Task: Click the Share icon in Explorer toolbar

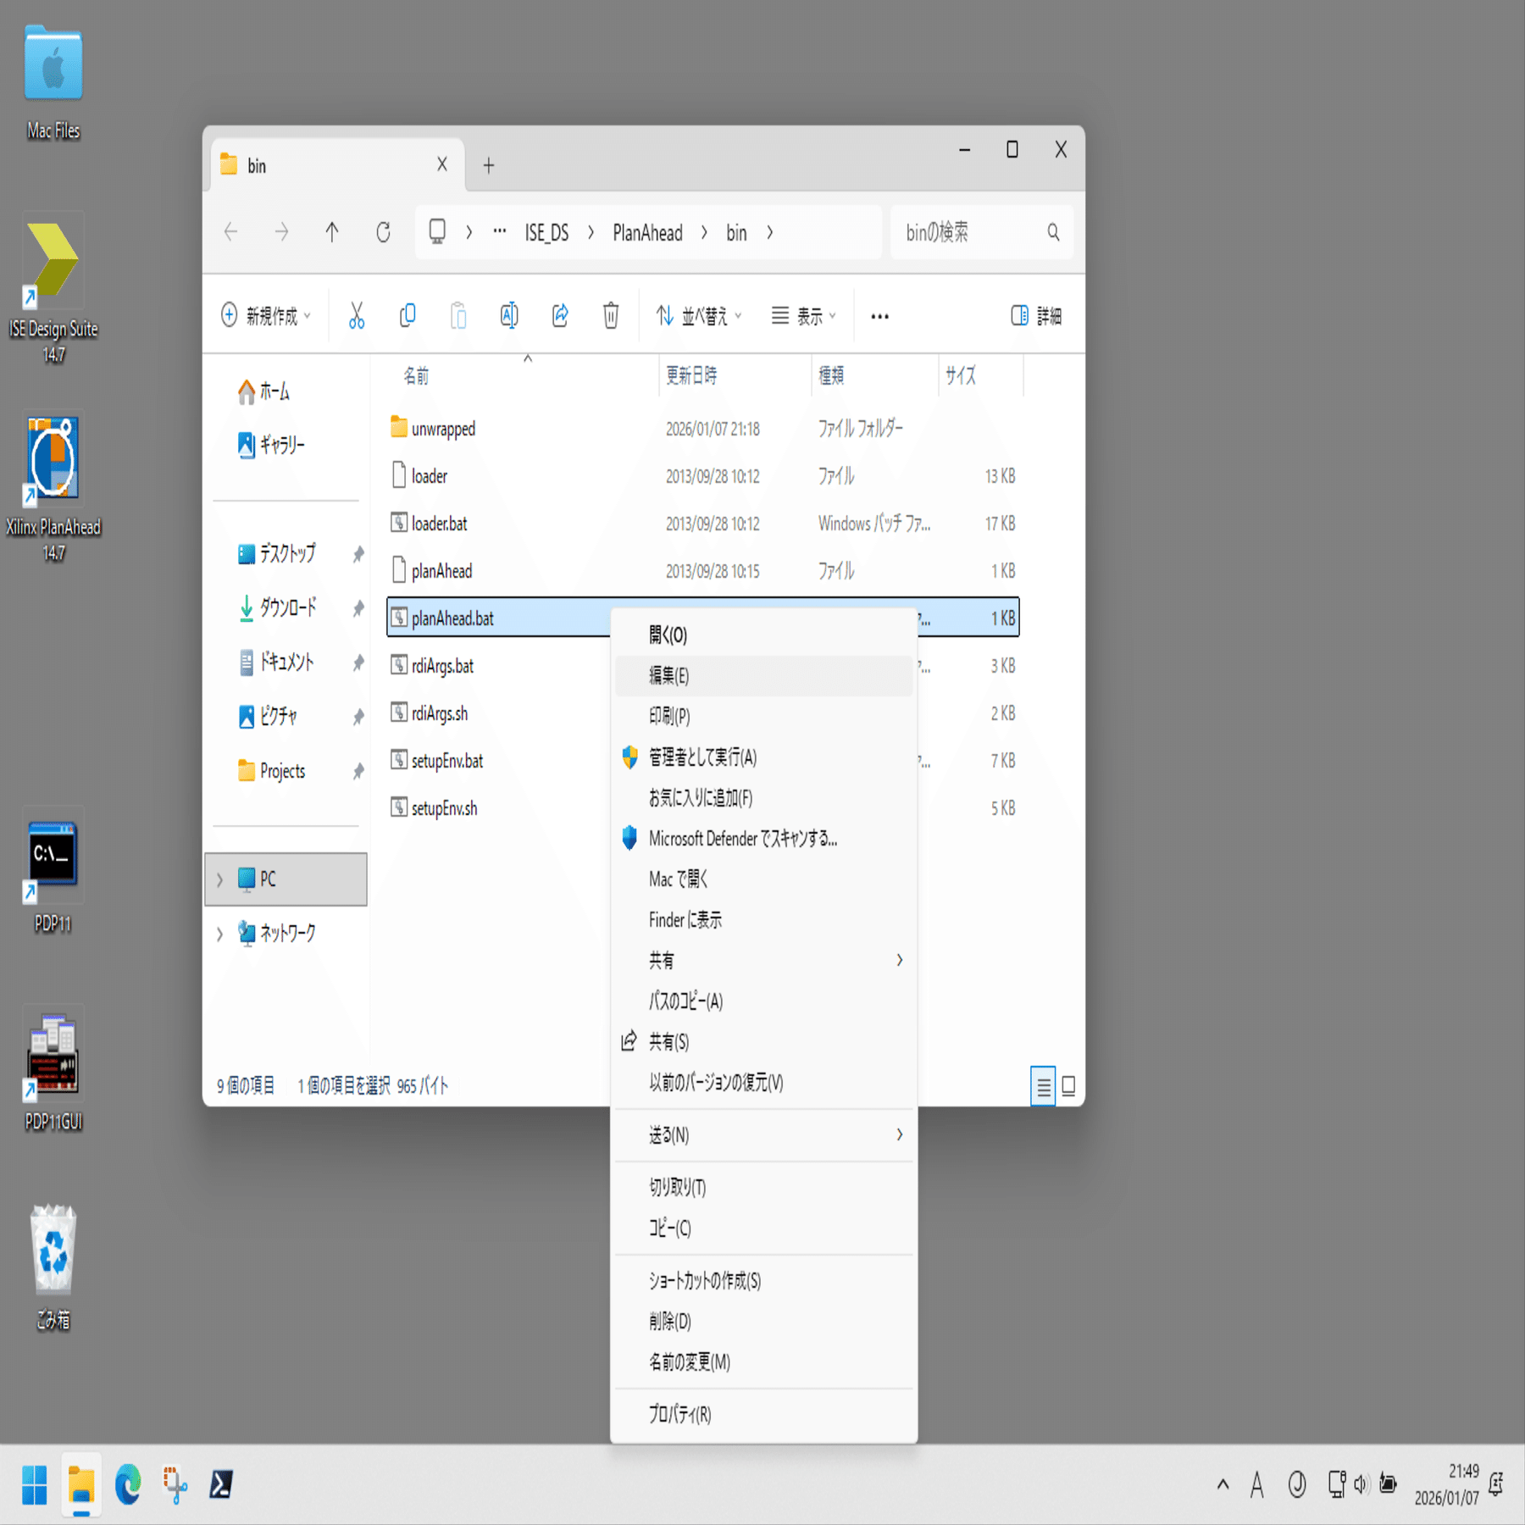Action: tap(560, 316)
